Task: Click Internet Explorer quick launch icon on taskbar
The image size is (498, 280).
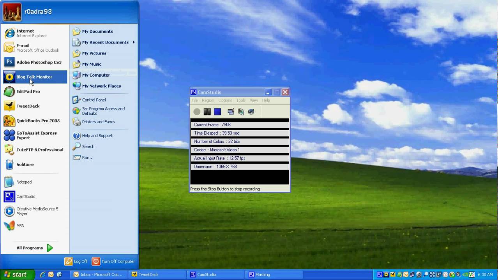Action: [42, 275]
